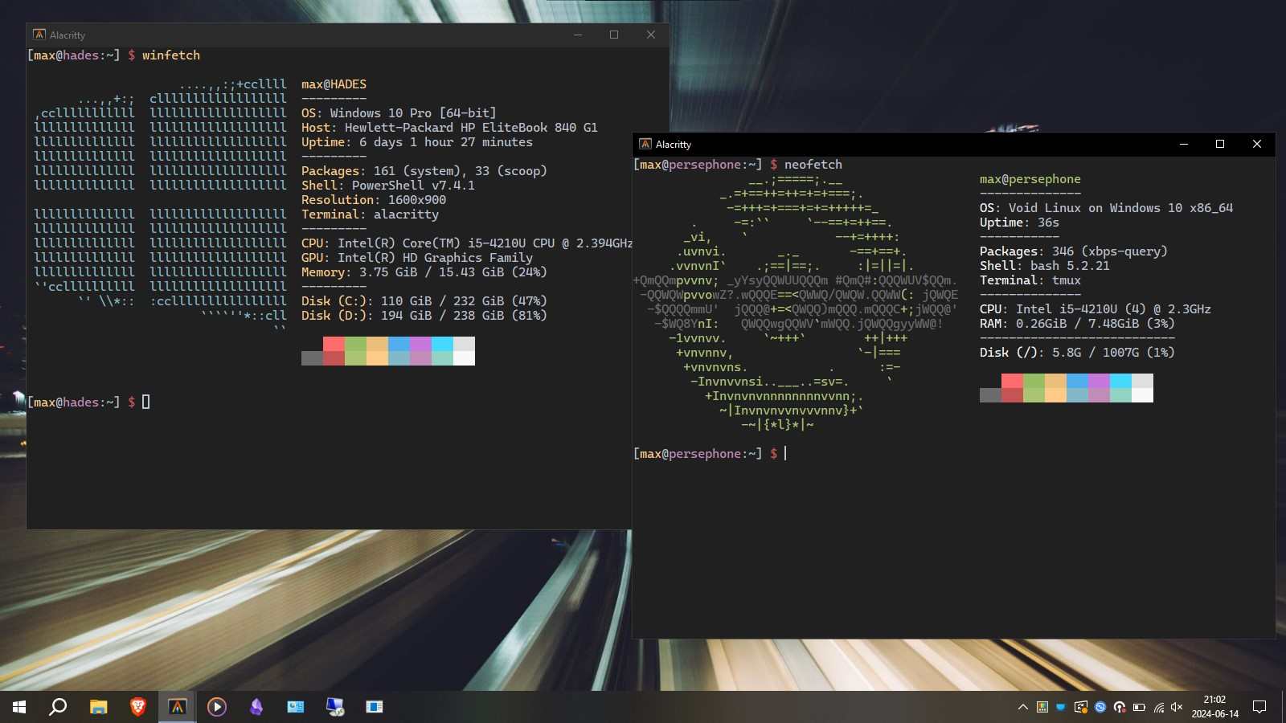
Task: Click the "Terminal: alacritty" line
Action: (370, 214)
